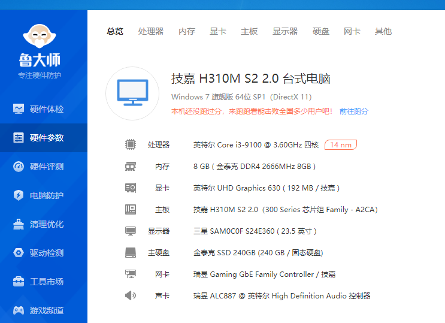Open 工具市场 toolbox icon

(x=19, y=282)
